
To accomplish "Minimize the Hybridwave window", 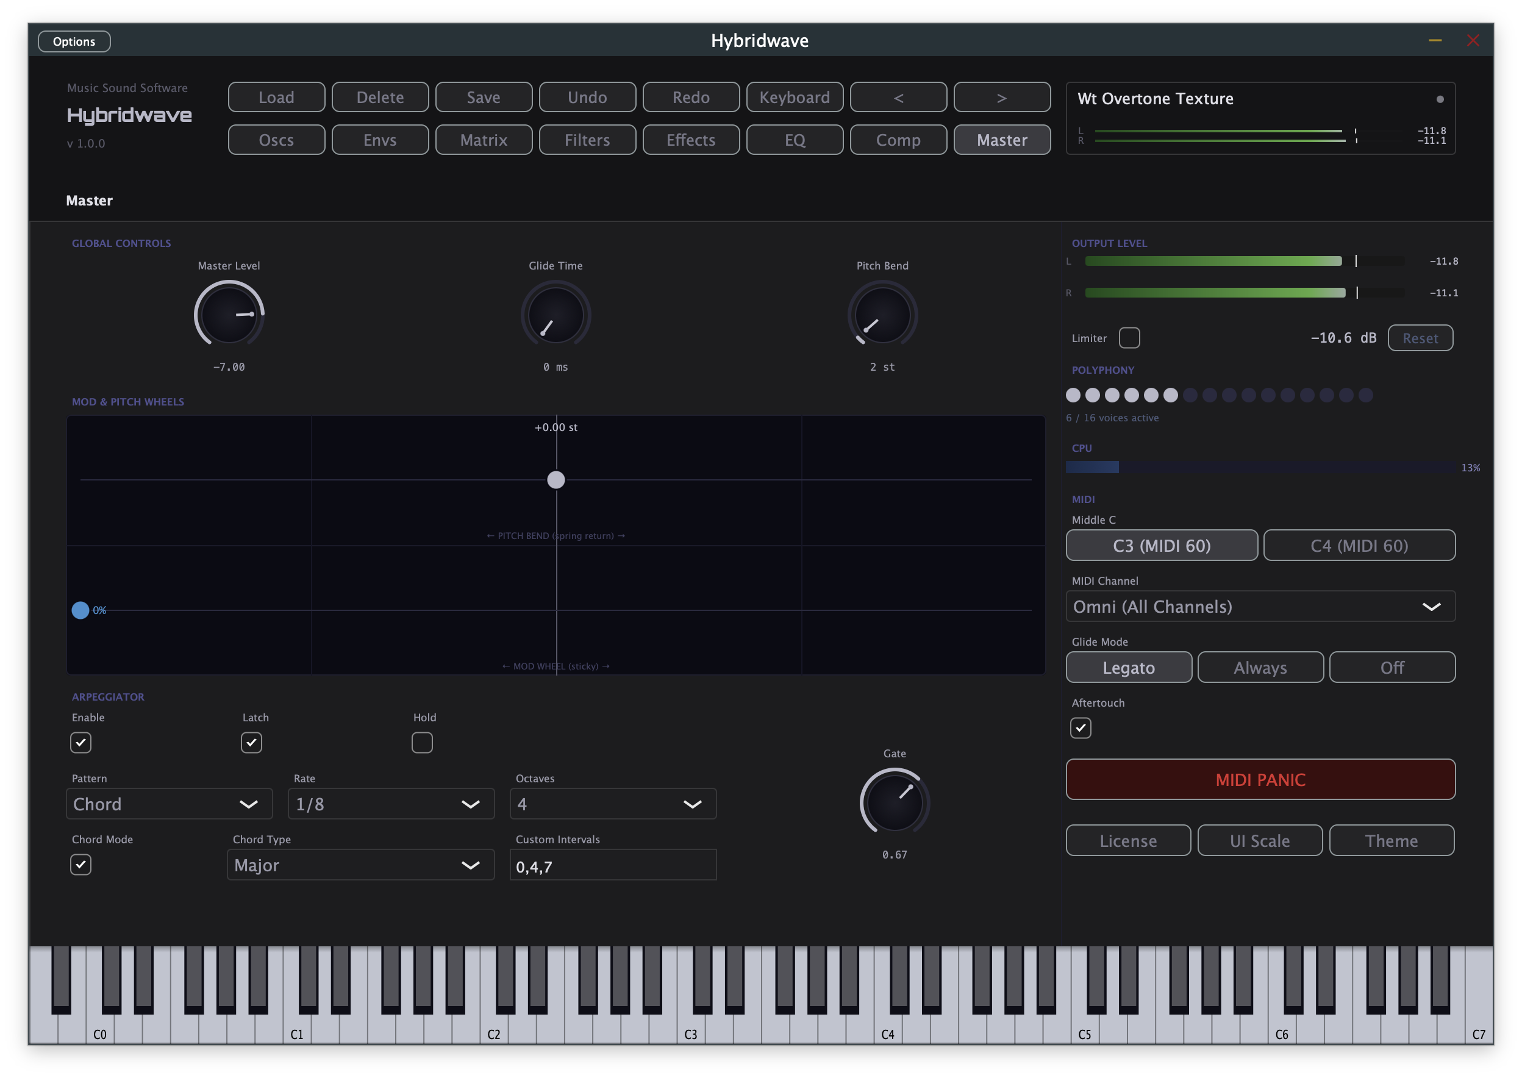I will [x=1434, y=40].
